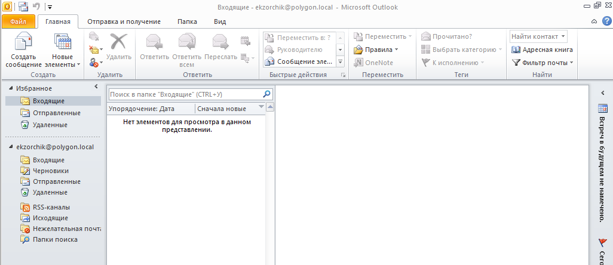613x265 pixels.
Task: Switch to Папка tab
Action: coord(187,21)
